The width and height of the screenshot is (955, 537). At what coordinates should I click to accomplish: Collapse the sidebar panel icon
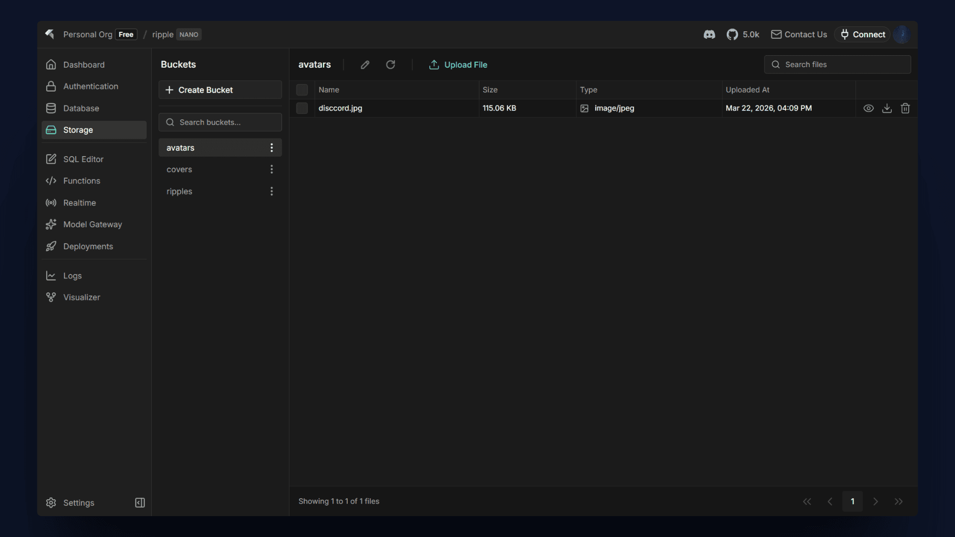point(140,503)
